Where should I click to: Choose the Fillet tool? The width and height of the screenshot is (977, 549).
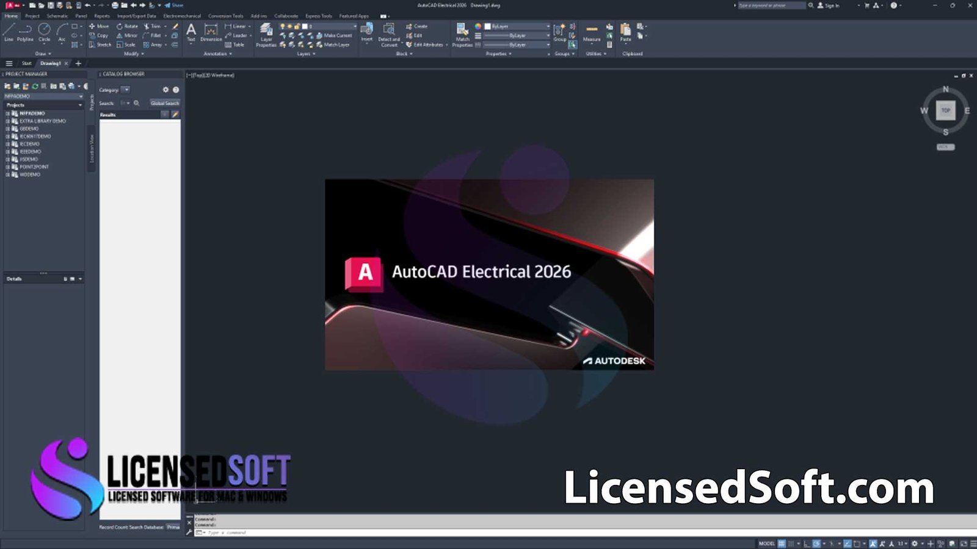(x=152, y=35)
